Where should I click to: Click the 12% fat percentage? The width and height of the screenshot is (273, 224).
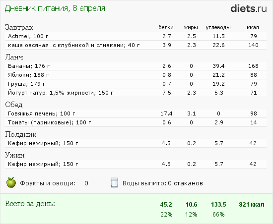(191, 215)
